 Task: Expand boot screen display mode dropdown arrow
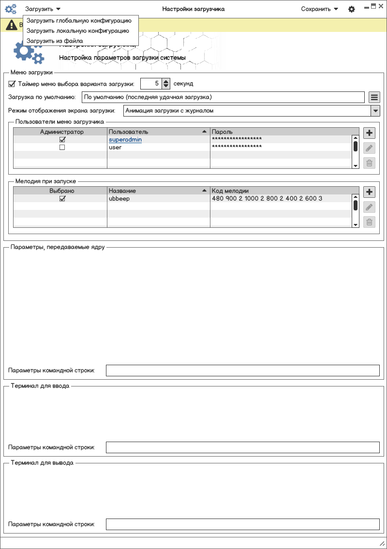coord(375,111)
